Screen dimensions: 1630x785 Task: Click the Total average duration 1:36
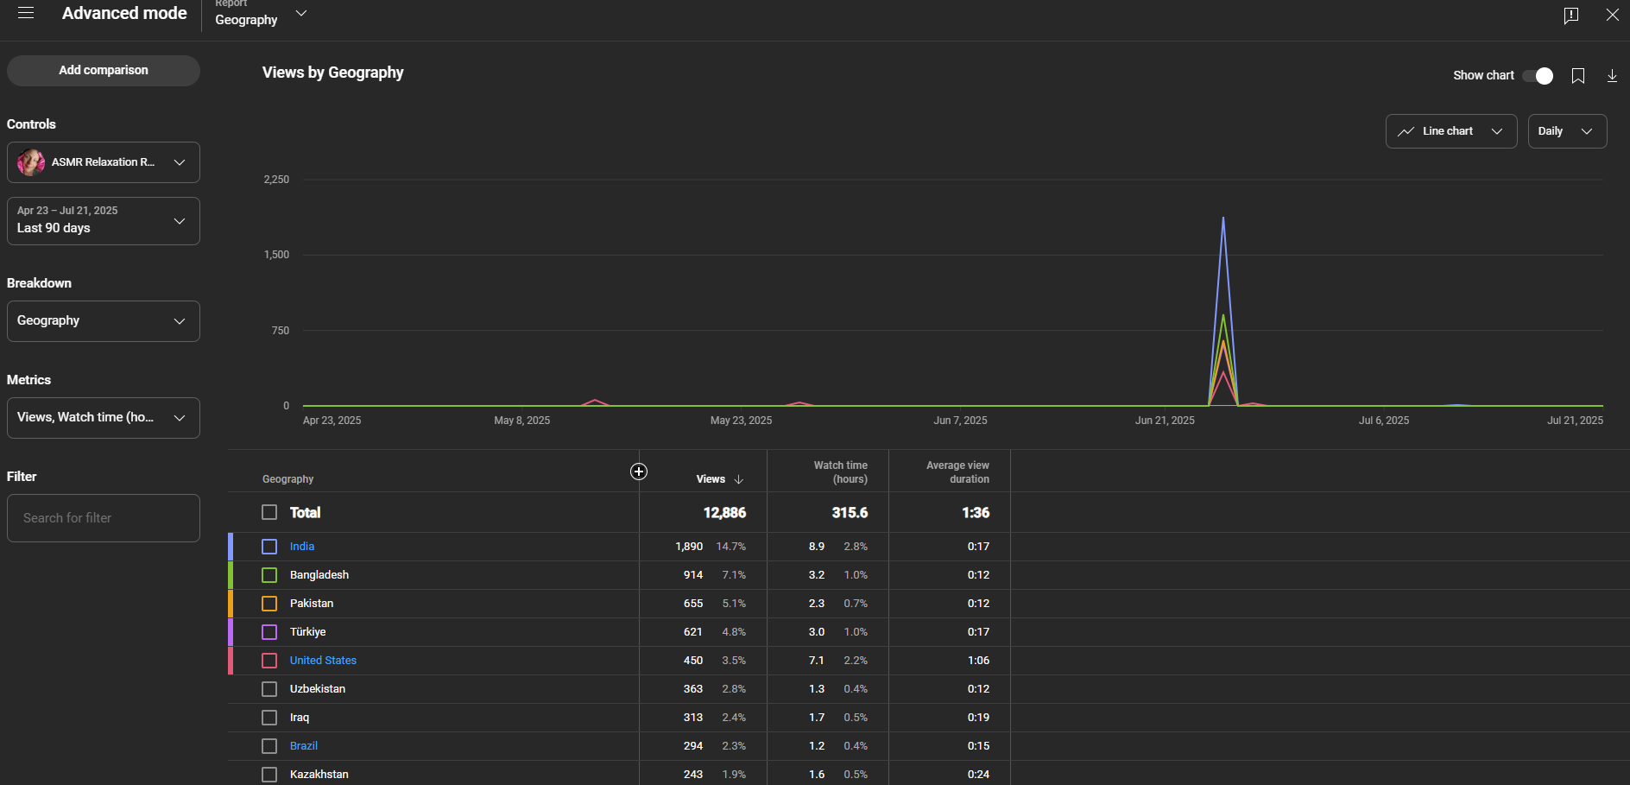(x=976, y=513)
